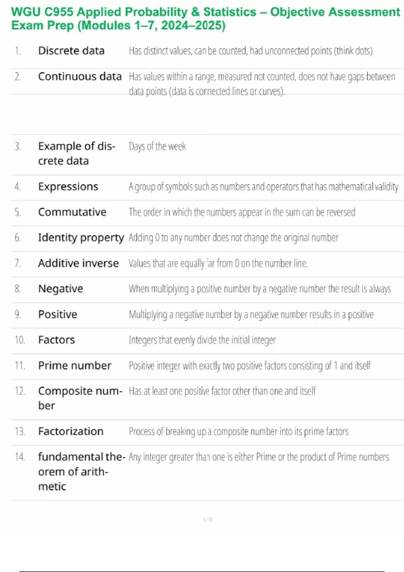Click the green WGU C955 document title
The width and height of the screenshot is (404, 572).
tap(205, 19)
